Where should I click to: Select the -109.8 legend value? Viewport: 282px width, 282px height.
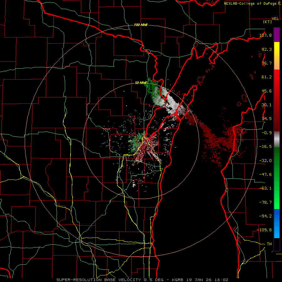(x=264, y=230)
